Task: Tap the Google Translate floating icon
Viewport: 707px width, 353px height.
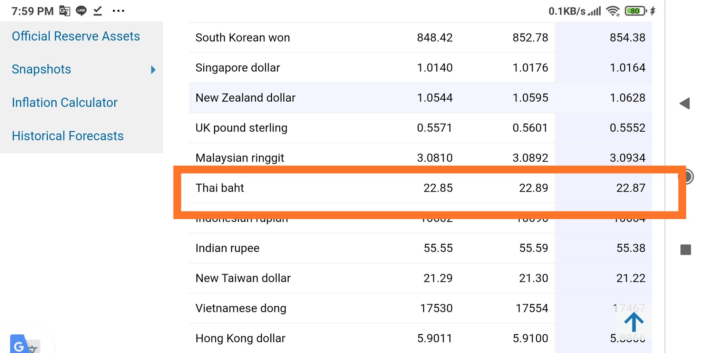Action: pyautogui.click(x=25, y=344)
